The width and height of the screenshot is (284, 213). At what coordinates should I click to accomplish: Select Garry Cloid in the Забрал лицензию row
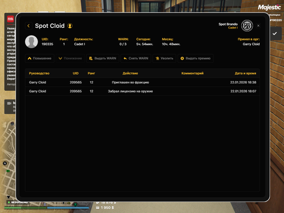37,91
